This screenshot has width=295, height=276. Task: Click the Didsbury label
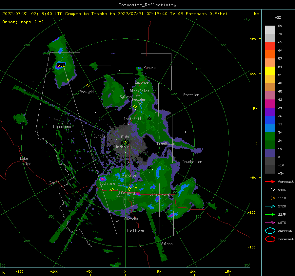(x=124, y=147)
